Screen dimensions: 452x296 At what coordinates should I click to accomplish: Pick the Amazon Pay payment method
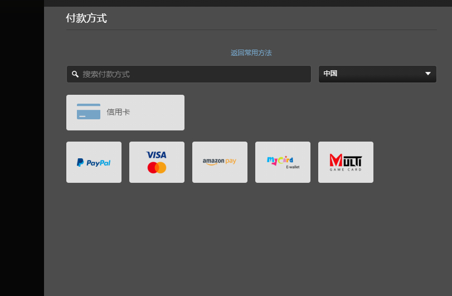click(x=220, y=162)
